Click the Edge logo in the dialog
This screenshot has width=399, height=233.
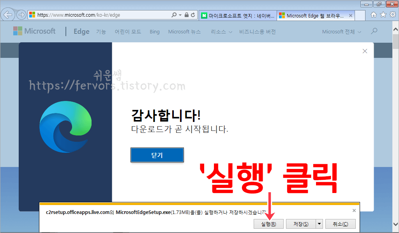pos(65,127)
